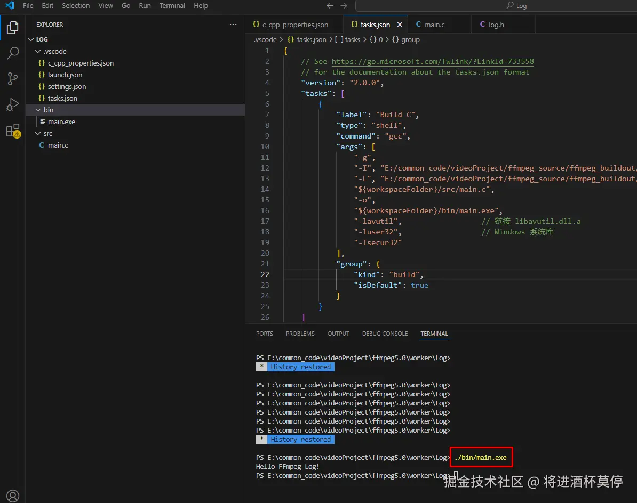Click the 0 breadcrumb item

pyautogui.click(x=376, y=40)
